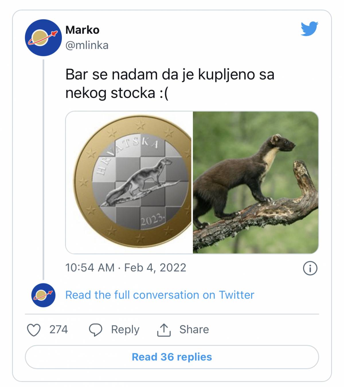Click the share upload arrow icon
344x387 pixels.
[x=164, y=330]
